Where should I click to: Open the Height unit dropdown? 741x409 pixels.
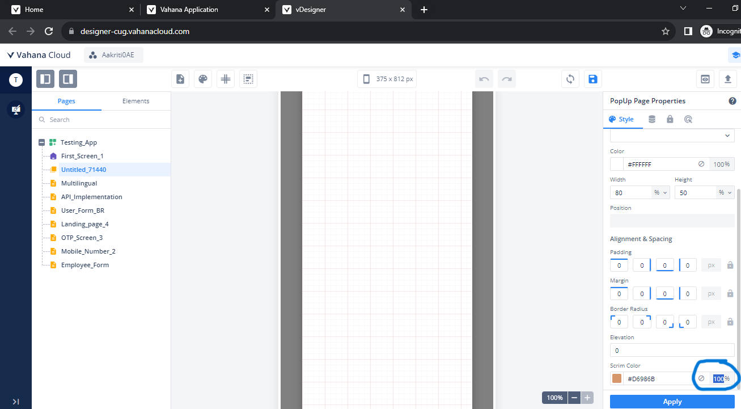726,192
